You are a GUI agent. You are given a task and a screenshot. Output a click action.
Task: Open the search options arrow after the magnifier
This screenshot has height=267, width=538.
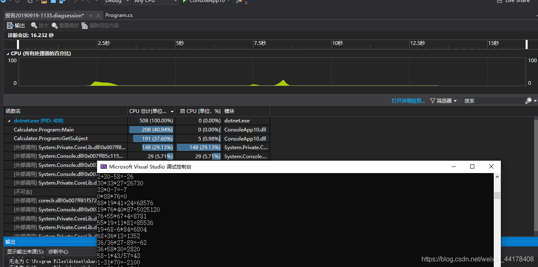535,101
